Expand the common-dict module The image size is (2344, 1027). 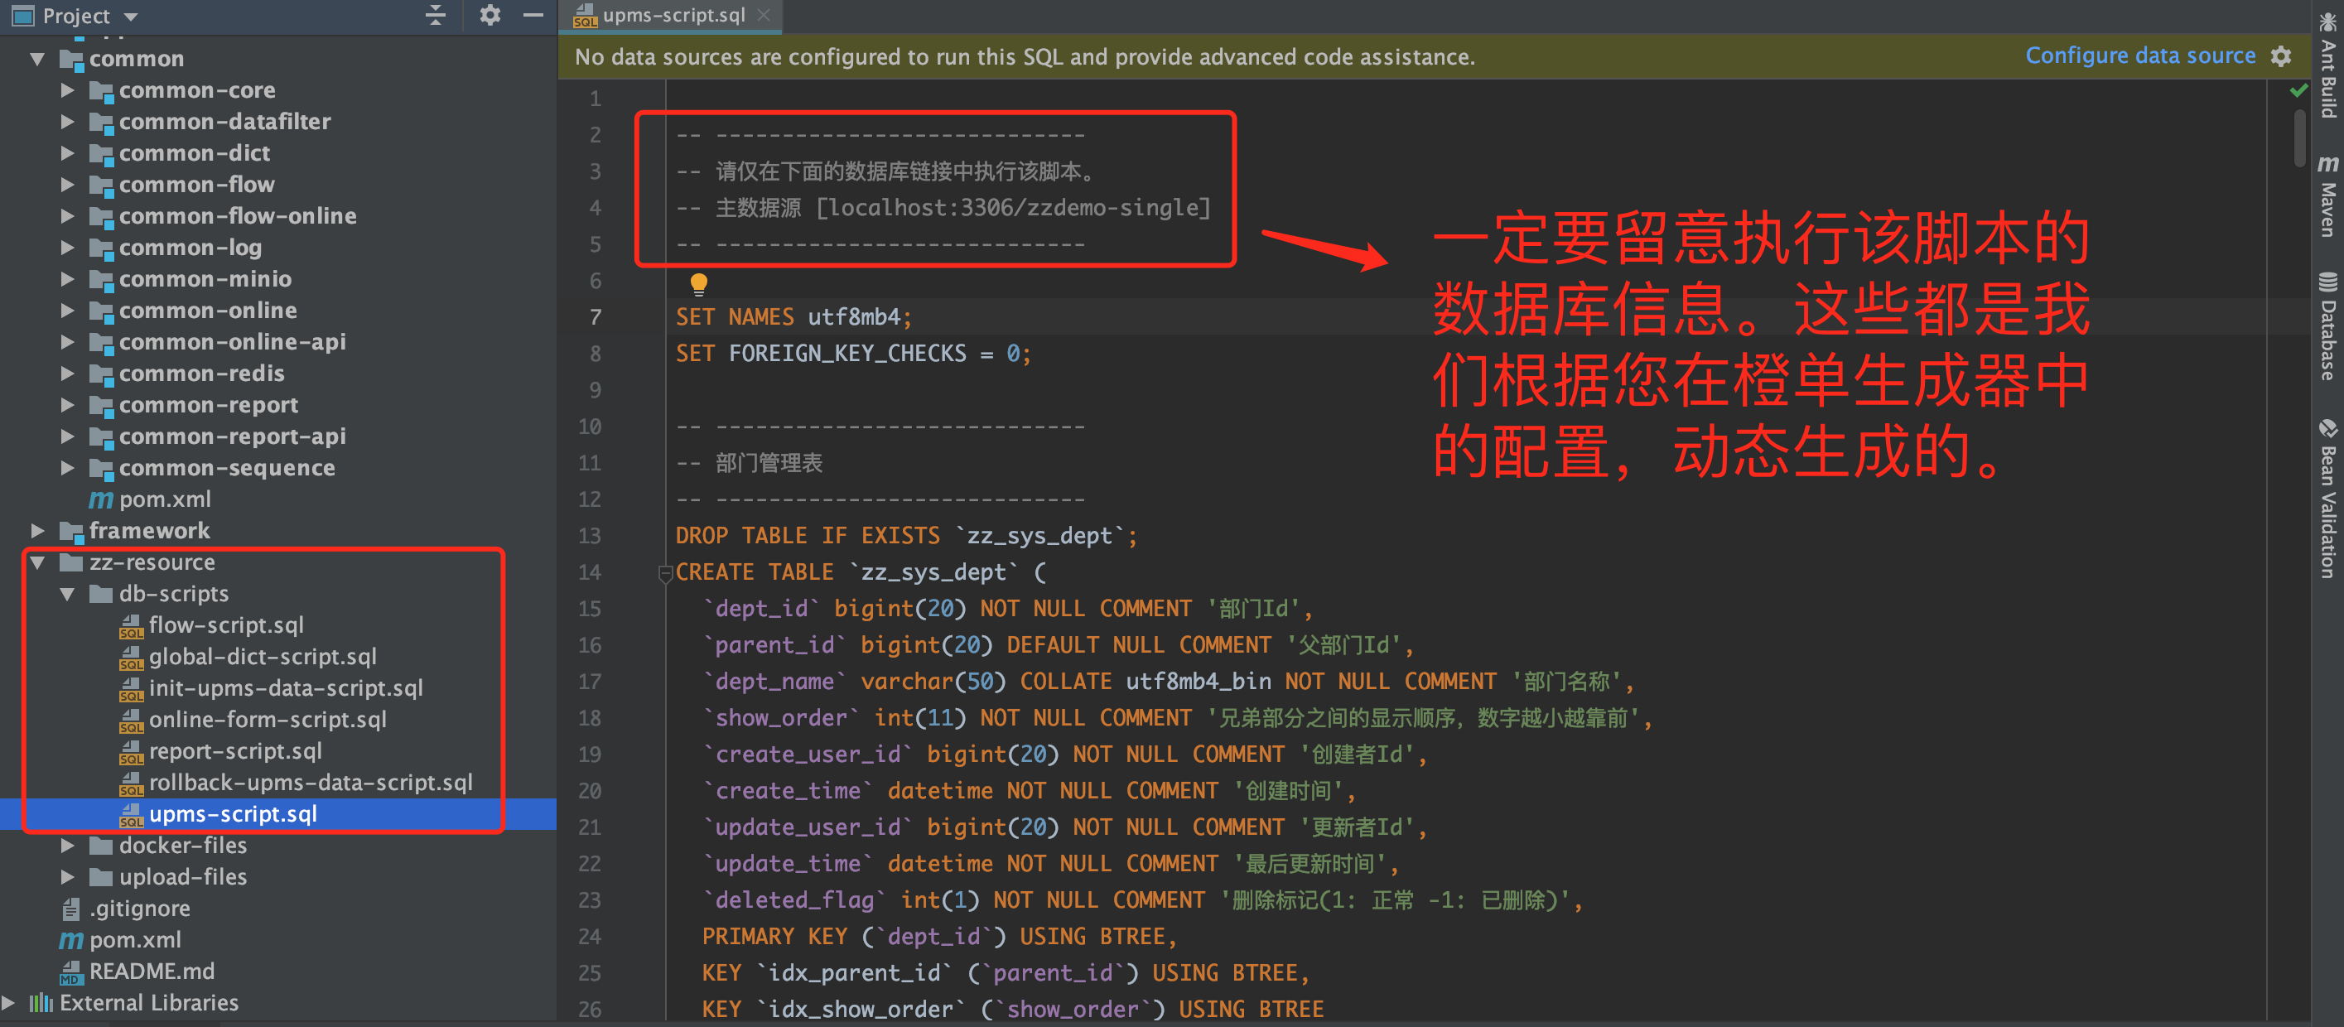[x=67, y=153]
